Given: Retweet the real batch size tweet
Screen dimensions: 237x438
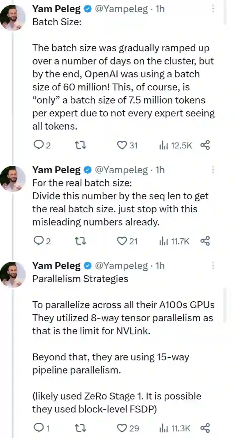Looking at the screenshot, I should point(80,241).
